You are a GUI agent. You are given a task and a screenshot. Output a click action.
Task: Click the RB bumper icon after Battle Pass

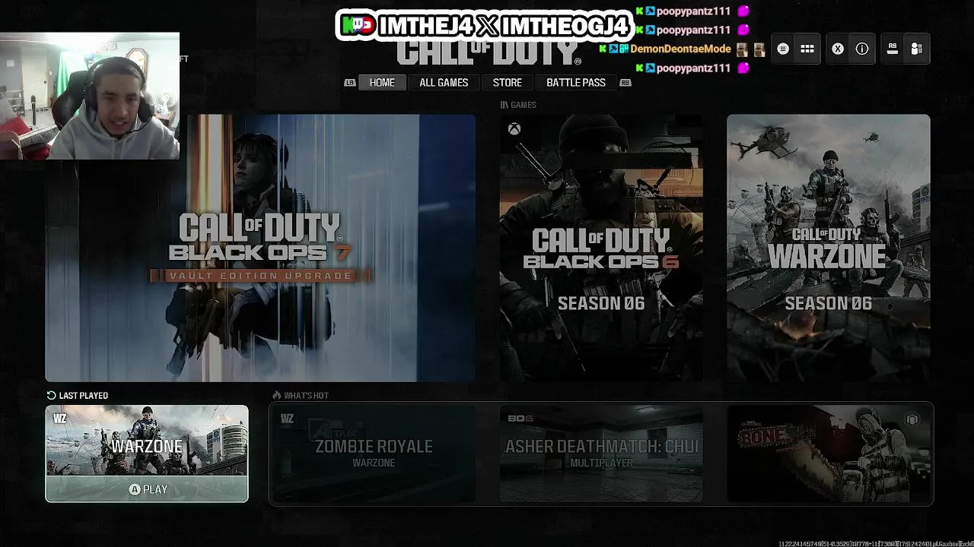(625, 83)
